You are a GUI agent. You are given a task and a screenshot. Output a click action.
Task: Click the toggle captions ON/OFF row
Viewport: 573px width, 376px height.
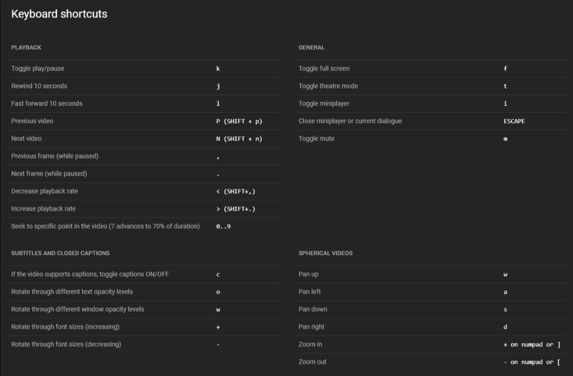pyautogui.click(x=90, y=274)
